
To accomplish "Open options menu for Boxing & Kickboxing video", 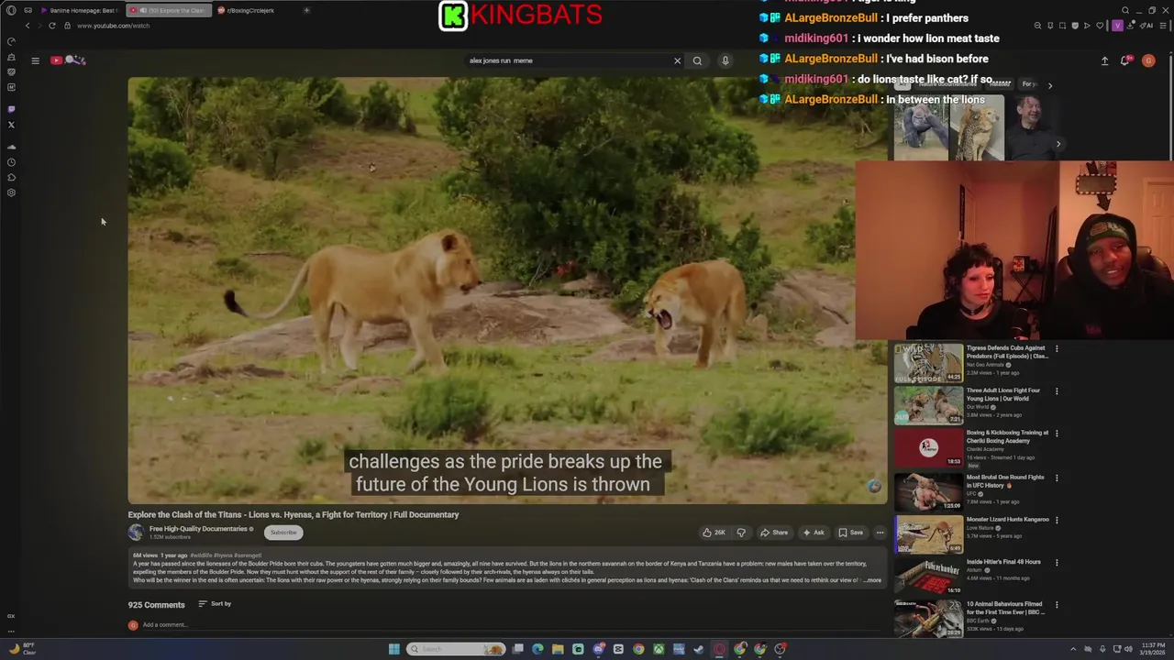I will tap(1057, 434).
